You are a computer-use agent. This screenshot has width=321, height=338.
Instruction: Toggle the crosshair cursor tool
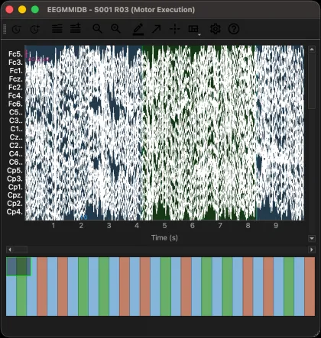[x=175, y=29]
